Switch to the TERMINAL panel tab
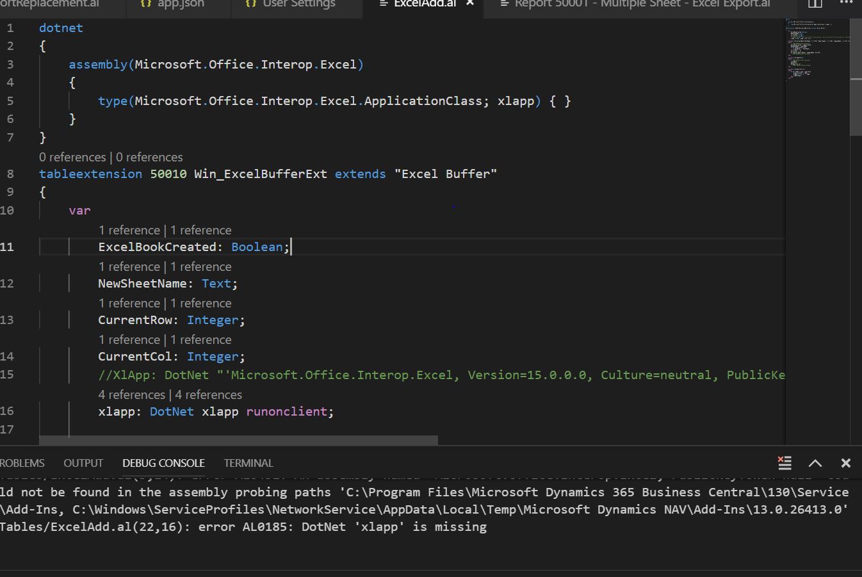Viewport: 862px width, 577px height. [x=248, y=462]
